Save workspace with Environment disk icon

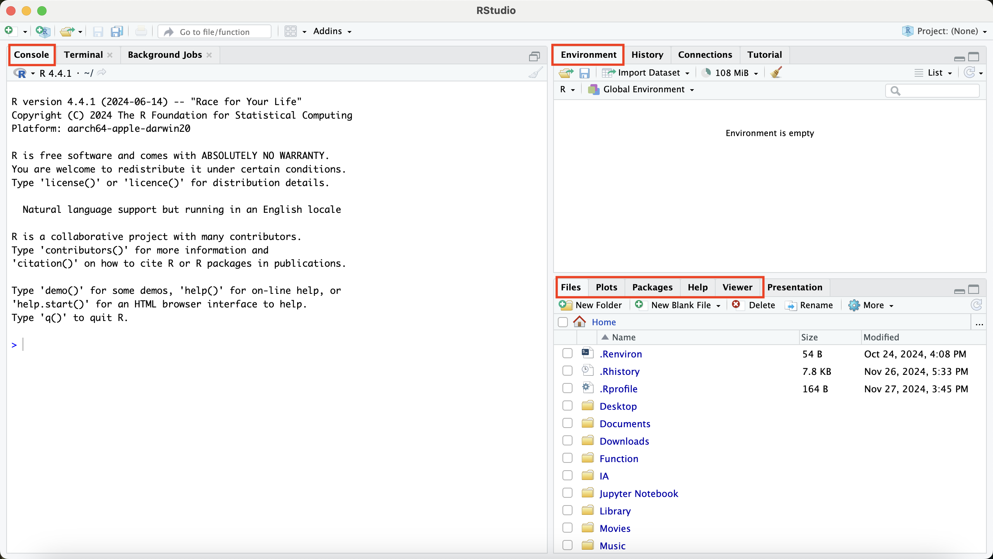point(585,73)
